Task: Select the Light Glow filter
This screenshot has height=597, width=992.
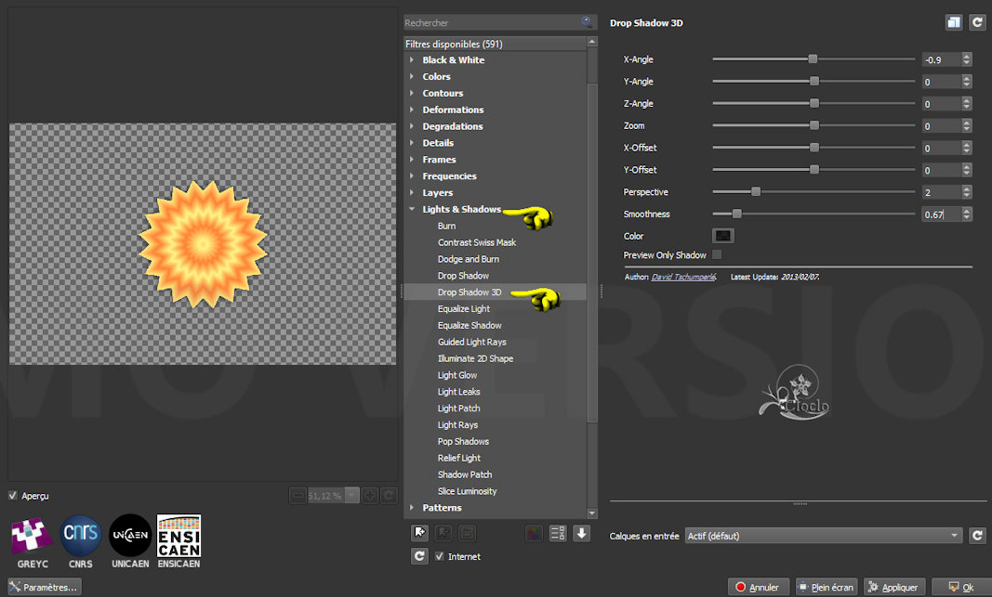Action: pyautogui.click(x=457, y=375)
